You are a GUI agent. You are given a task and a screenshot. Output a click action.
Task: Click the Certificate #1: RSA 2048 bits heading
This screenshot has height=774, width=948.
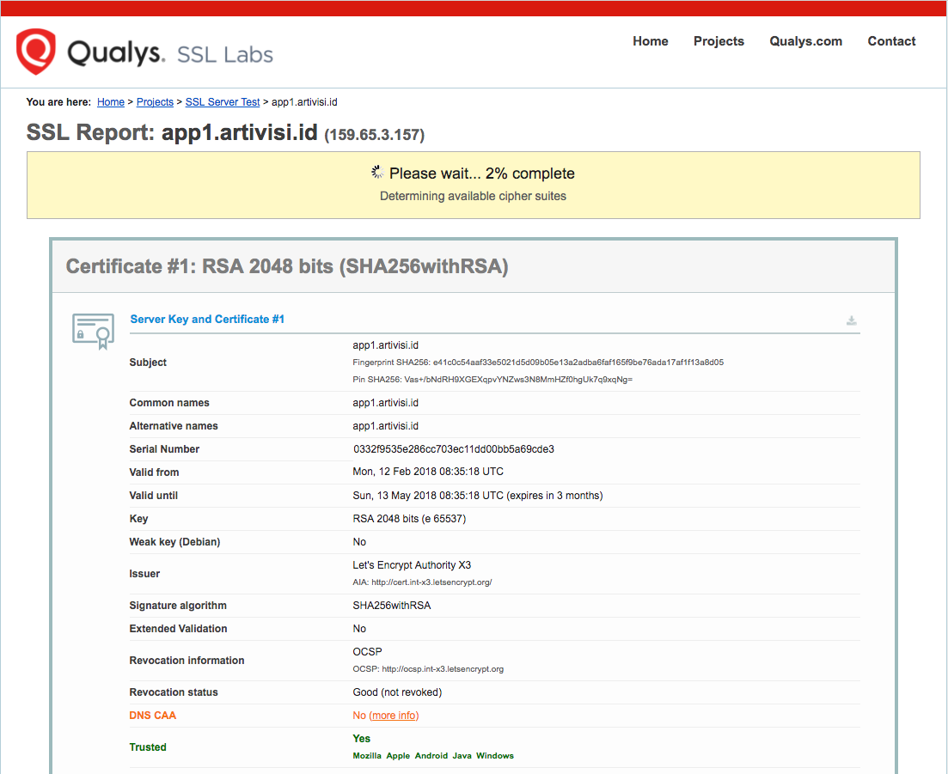287,266
